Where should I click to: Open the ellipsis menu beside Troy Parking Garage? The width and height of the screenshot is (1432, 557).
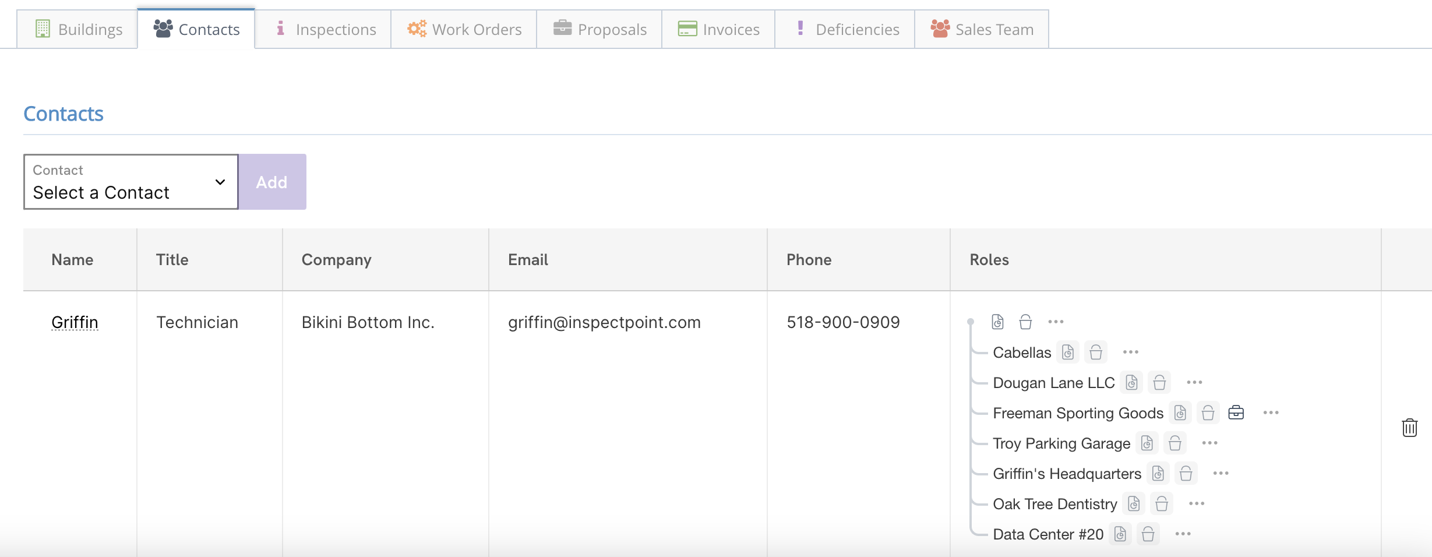pos(1210,443)
